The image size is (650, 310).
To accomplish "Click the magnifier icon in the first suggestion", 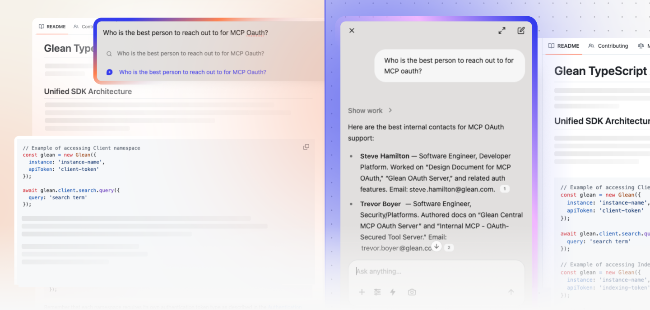I will 109,54.
